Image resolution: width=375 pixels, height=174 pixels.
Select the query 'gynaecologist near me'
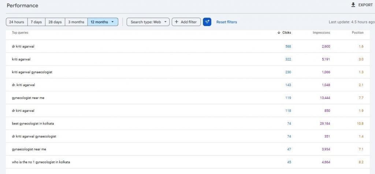click(x=29, y=149)
